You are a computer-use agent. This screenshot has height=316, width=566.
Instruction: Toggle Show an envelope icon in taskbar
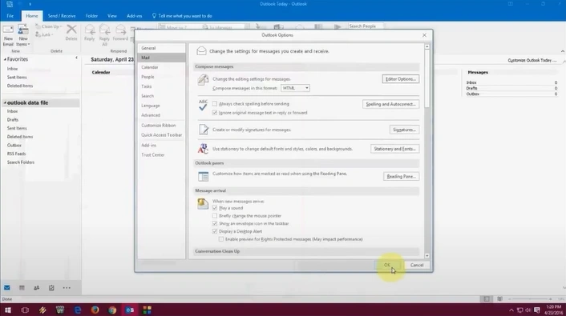215,223
